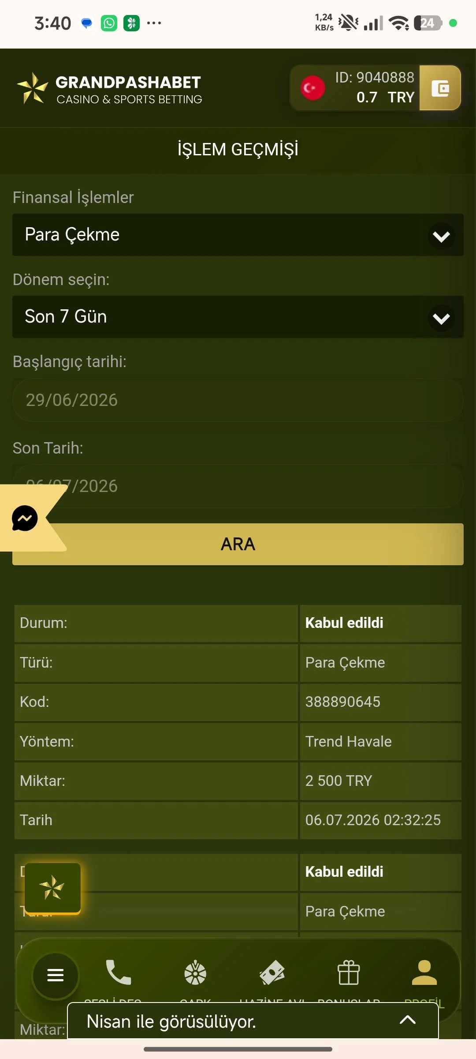Screen dimensions: 476x1059
Task: Tap the ID 9040888 balance display
Action: click(375, 87)
